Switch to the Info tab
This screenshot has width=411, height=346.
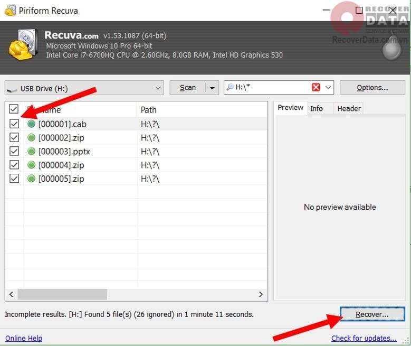point(317,108)
